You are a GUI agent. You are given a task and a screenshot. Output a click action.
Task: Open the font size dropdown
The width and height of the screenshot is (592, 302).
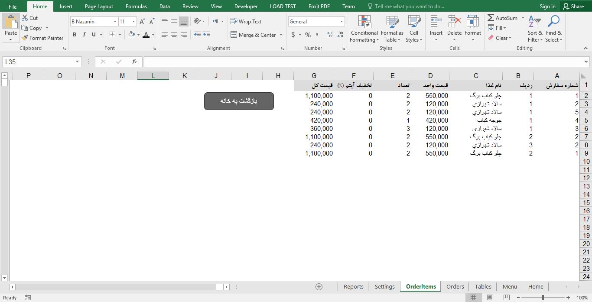coord(133,21)
